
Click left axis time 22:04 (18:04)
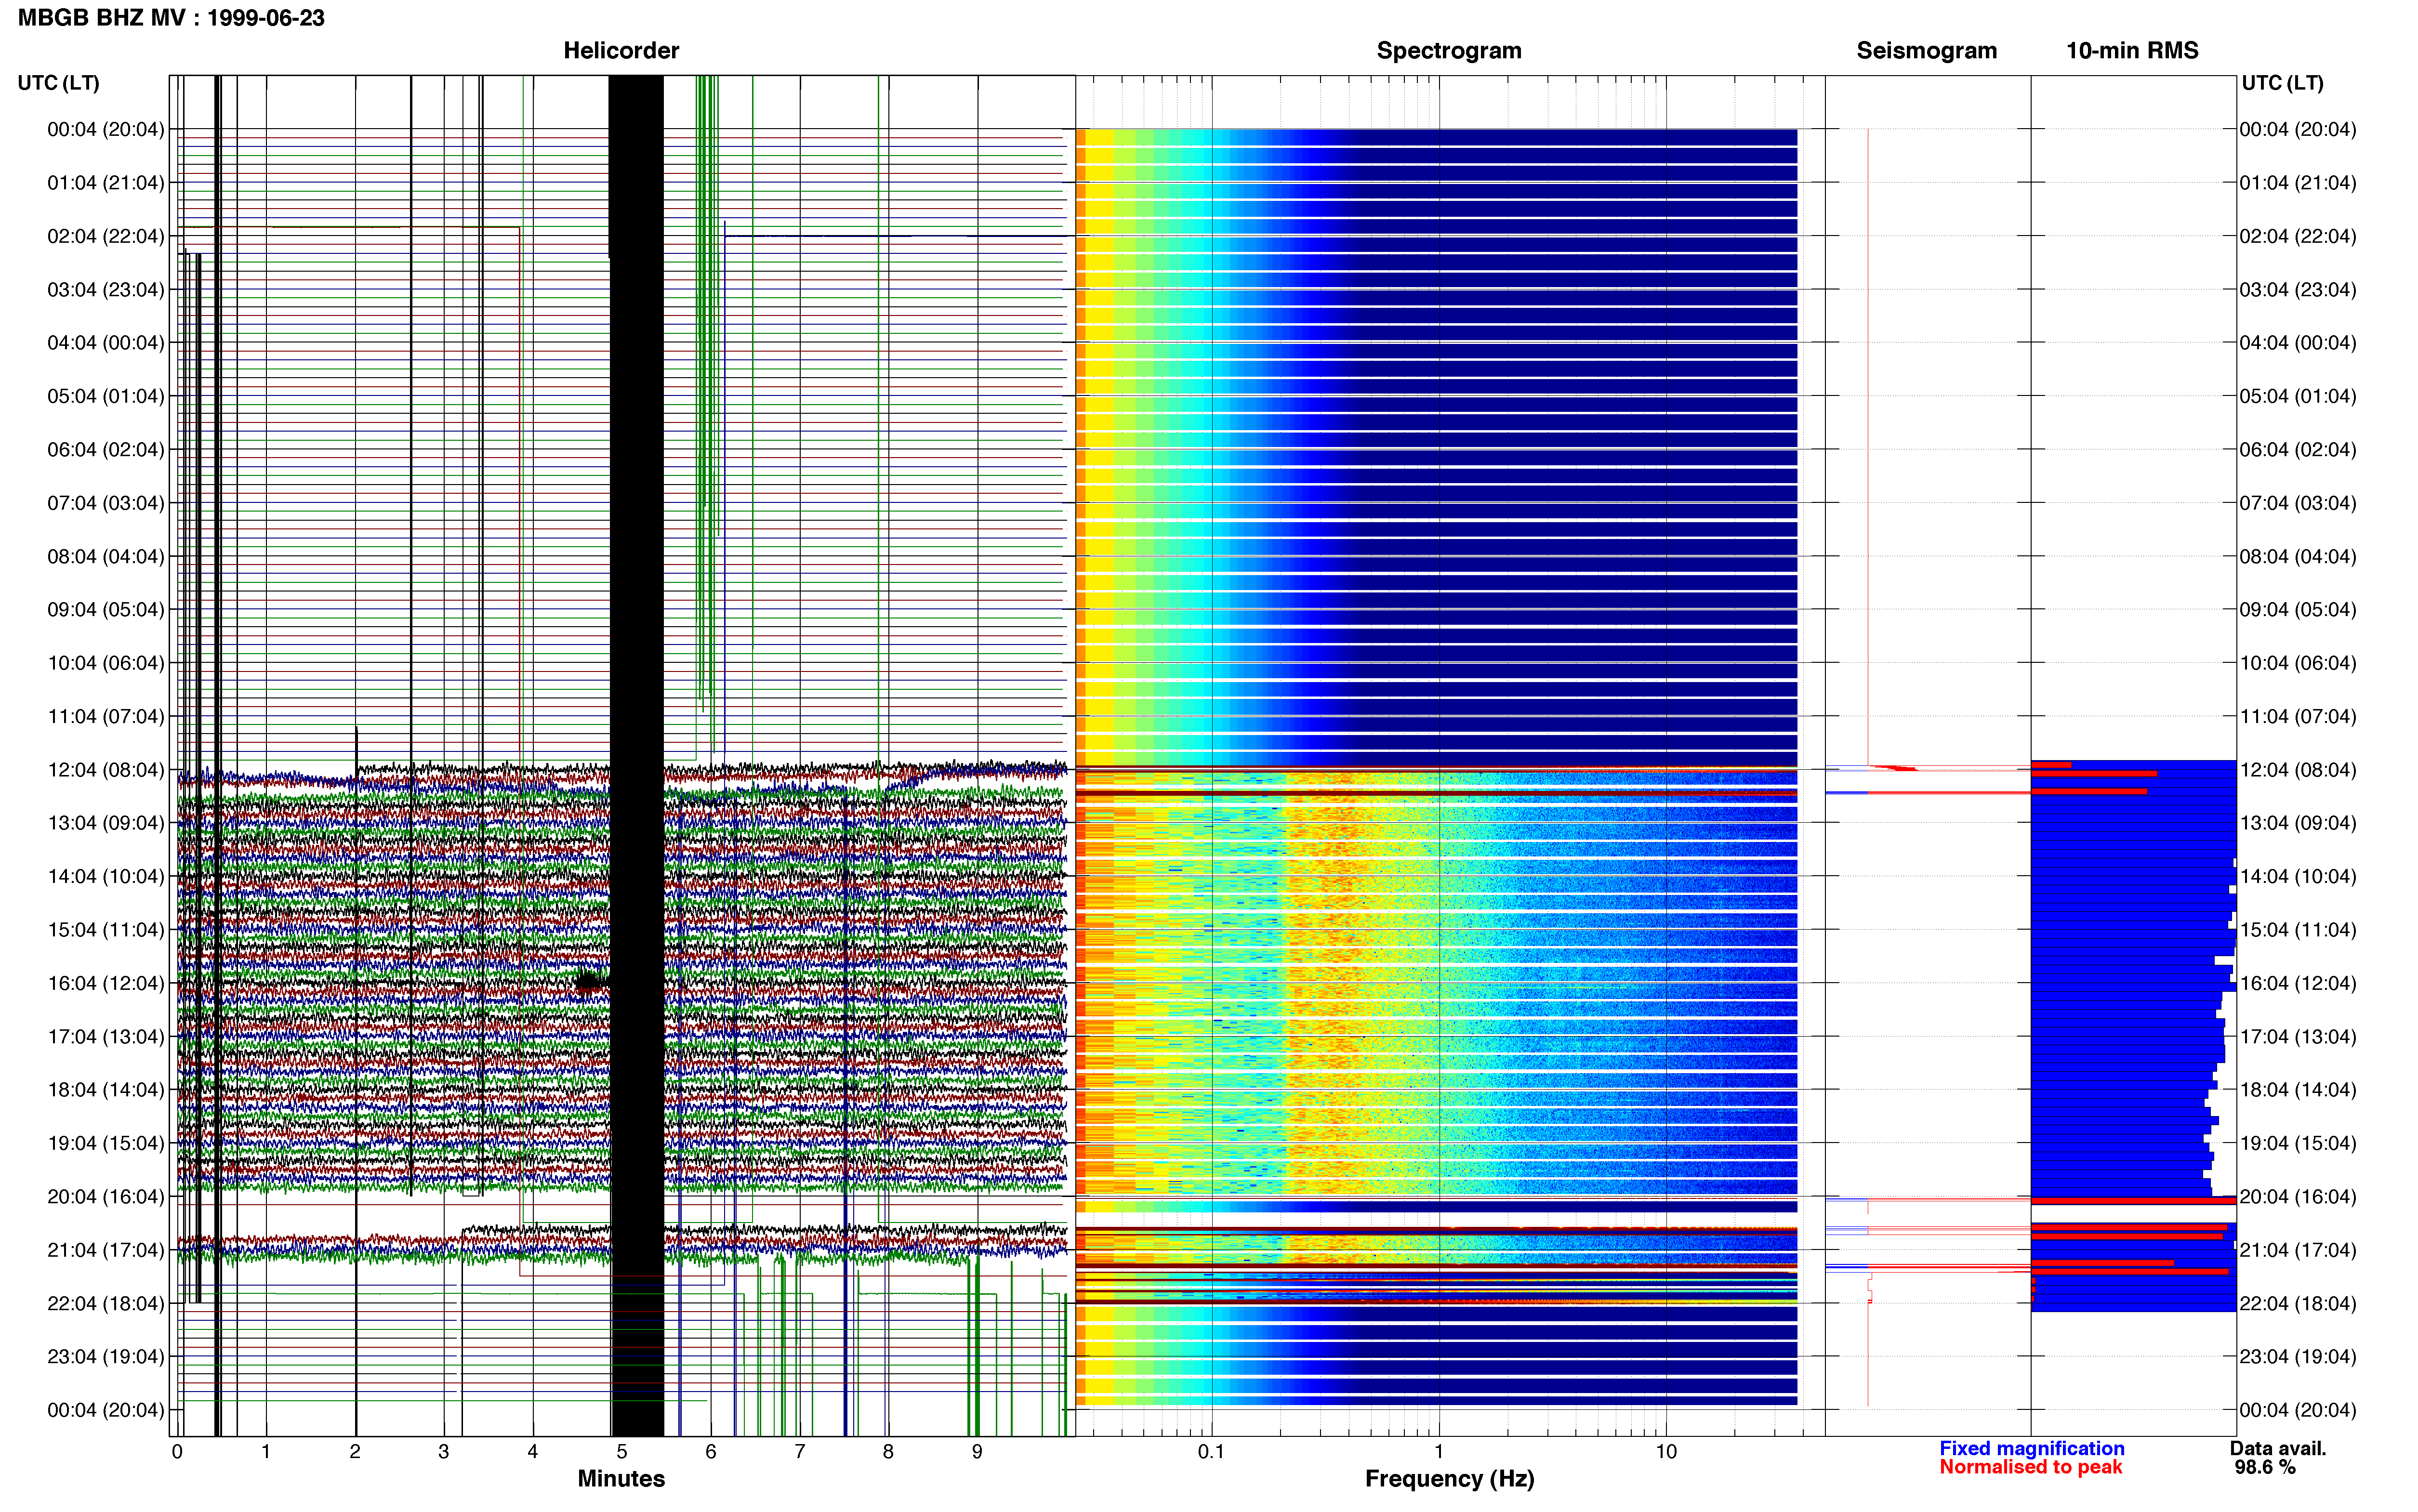click(106, 1303)
